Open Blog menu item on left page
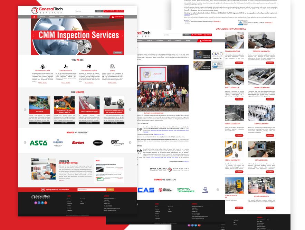This screenshot has width=305, height=230. coord(82,17)
